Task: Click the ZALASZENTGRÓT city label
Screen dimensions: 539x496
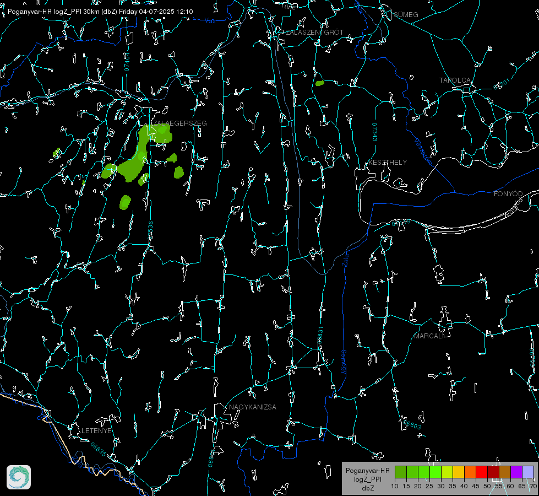Action: [315, 33]
